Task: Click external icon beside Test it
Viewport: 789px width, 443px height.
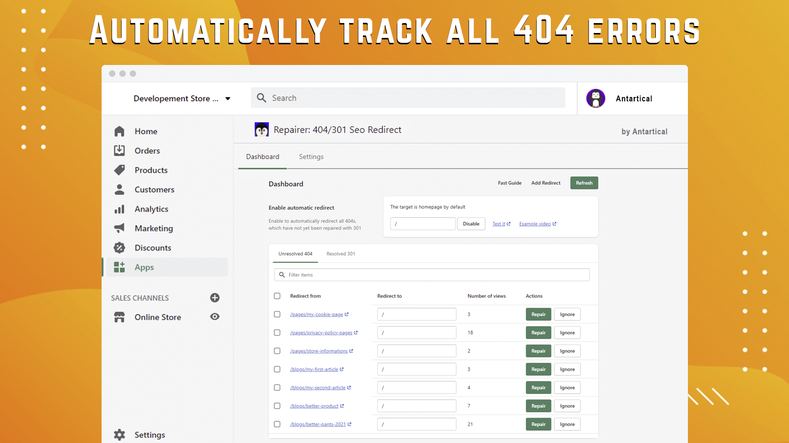Action: click(509, 223)
